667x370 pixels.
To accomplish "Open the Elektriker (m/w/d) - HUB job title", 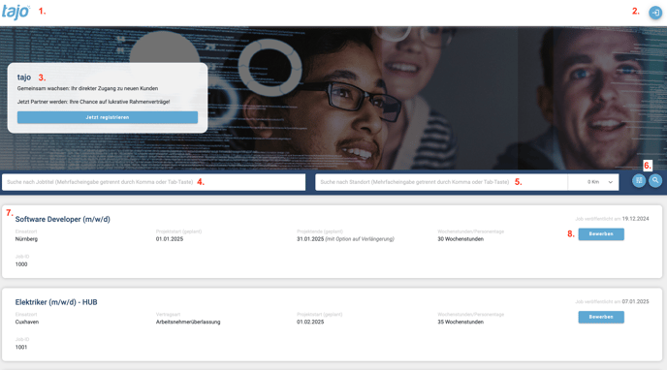I will click(56, 302).
